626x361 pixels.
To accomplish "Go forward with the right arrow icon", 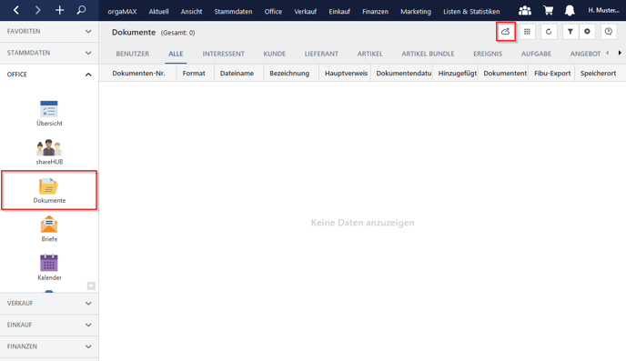I will point(37,10).
